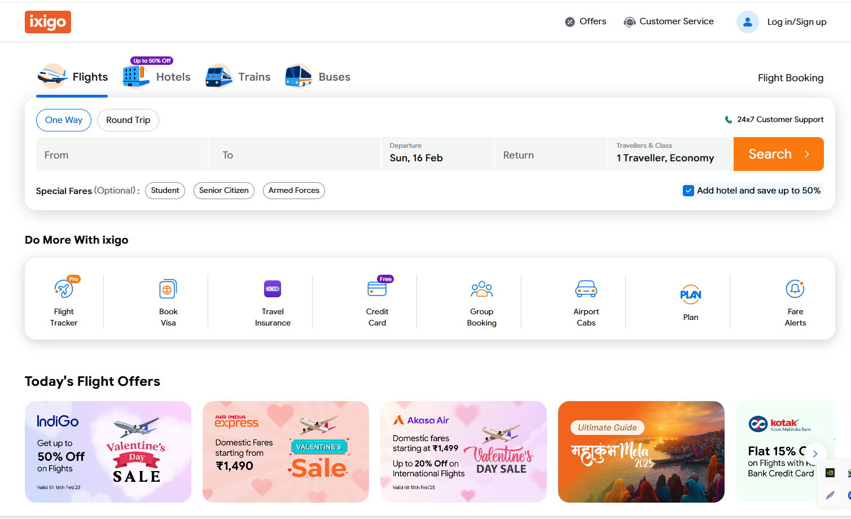Open the Kotak Flat 15% offer card
The height and width of the screenshot is (519, 851).
[x=786, y=452]
